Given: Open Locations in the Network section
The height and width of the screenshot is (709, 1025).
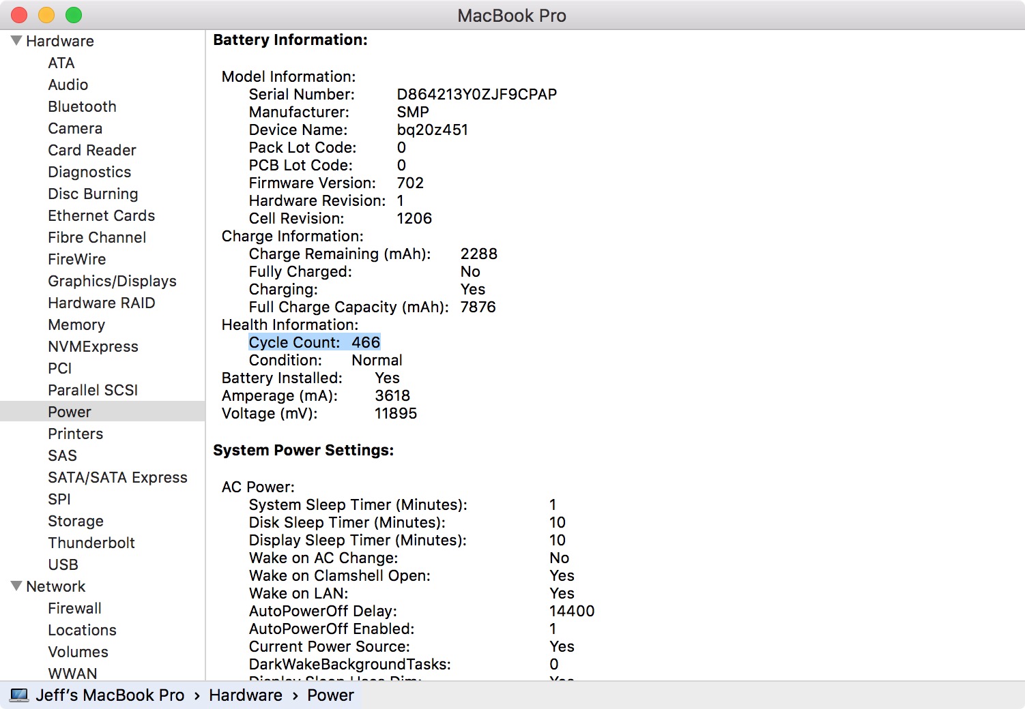Looking at the screenshot, I should pos(82,630).
